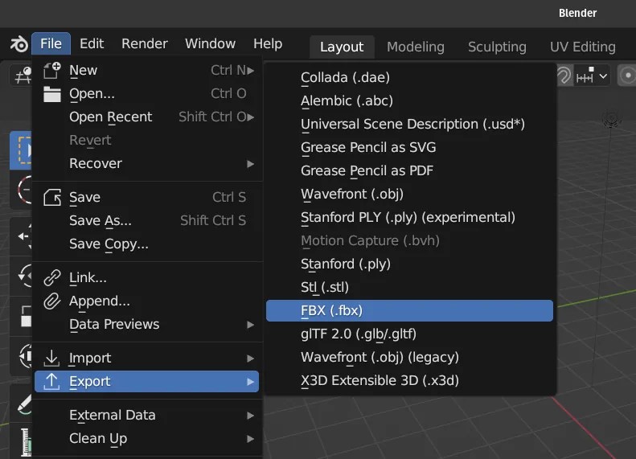
Task: Click the Clean Up menu entry
Action: (x=147, y=439)
